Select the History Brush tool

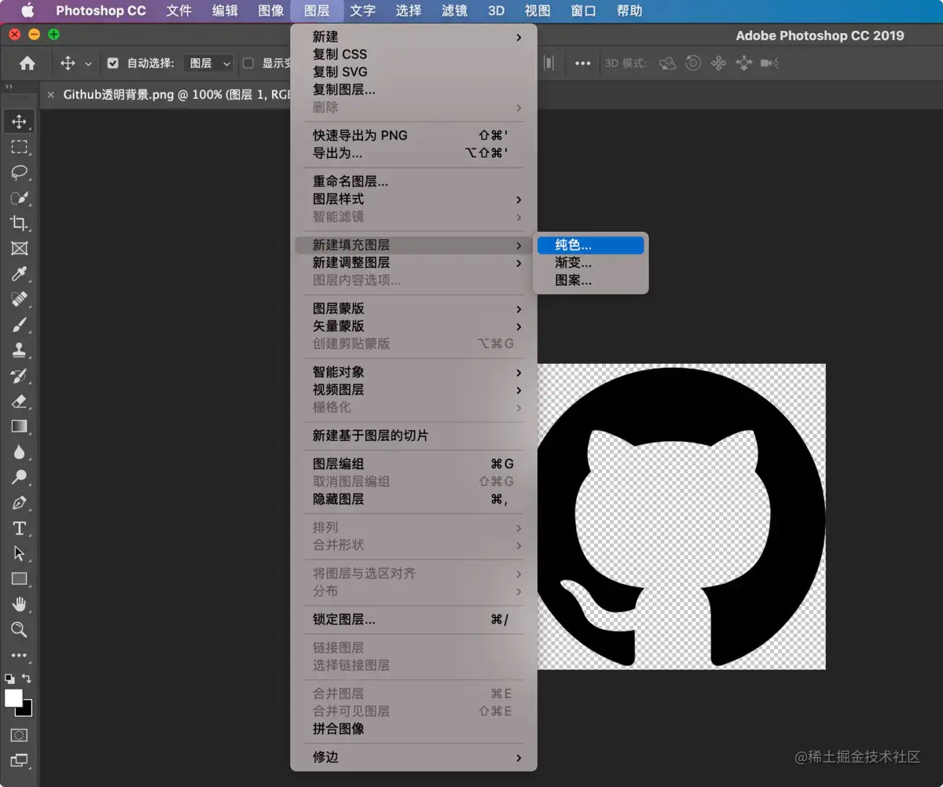(20, 375)
